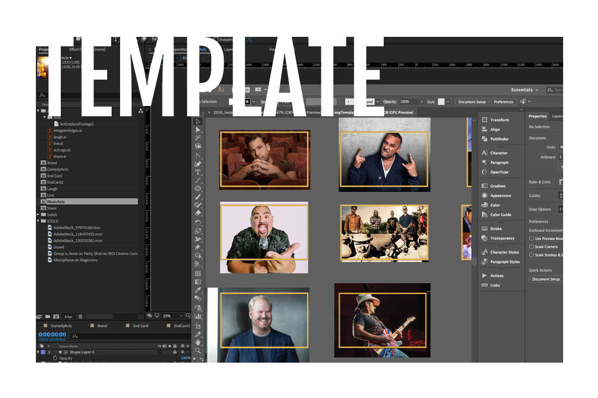The width and height of the screenshot is (598, 398).
Task: Open the Align panel
Action: coord(490,130)
